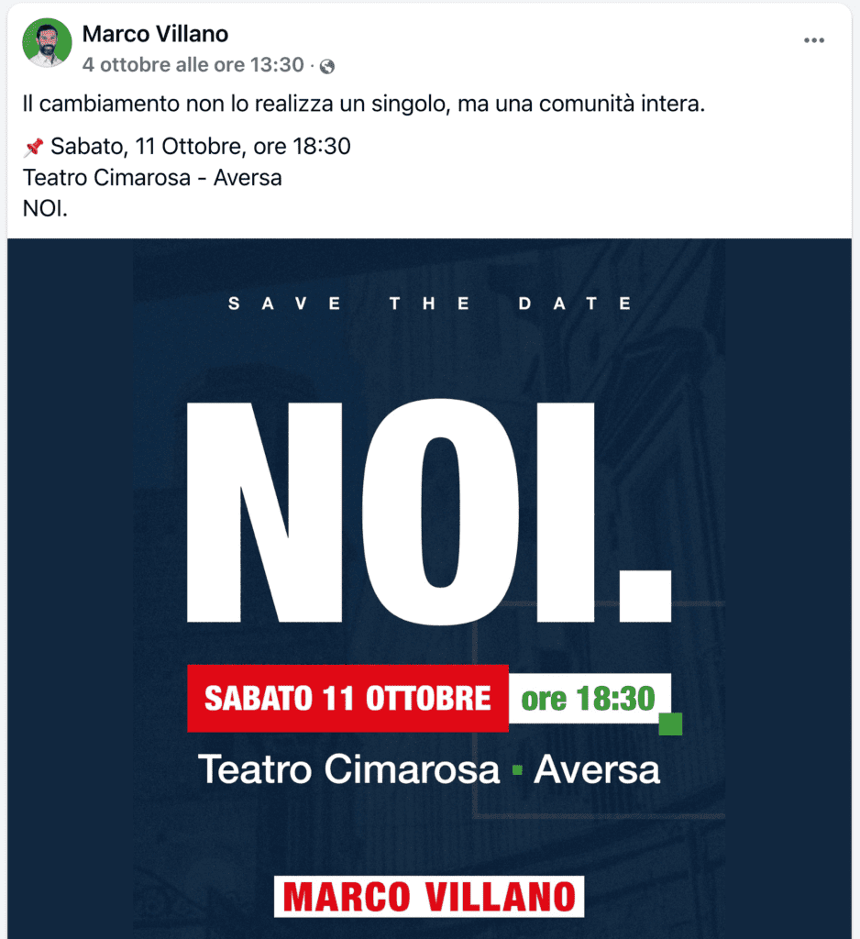Click Marco Villano's profile avatar
The width and height of the screenshot is (860, 939).
(47, 42)
